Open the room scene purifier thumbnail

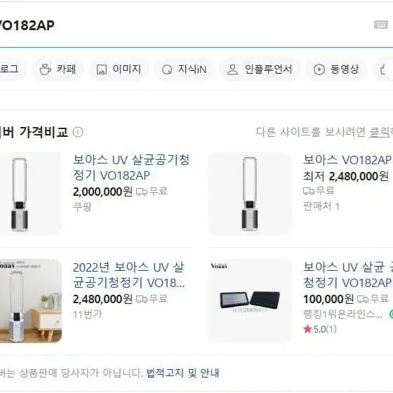tap(30, 301)
